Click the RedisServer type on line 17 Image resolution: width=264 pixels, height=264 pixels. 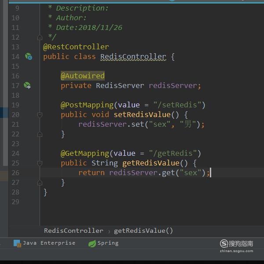[x=120, y=85]
